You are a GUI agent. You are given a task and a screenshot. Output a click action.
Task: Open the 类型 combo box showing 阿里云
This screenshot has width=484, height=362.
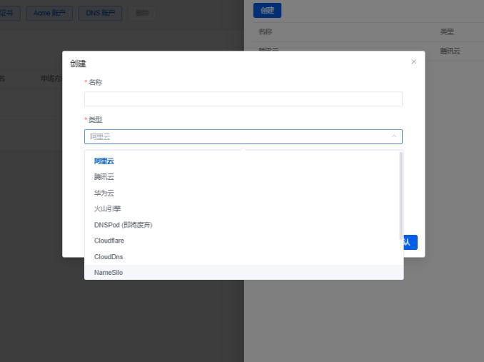(x=243, y=136)
